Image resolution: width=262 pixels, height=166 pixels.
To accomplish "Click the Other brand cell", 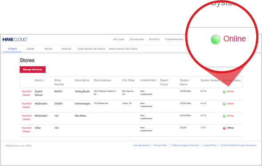I will tap(38, 128).
